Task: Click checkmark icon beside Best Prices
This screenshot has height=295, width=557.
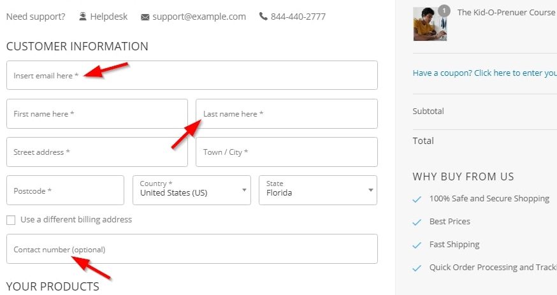Action: click(417, 222)
